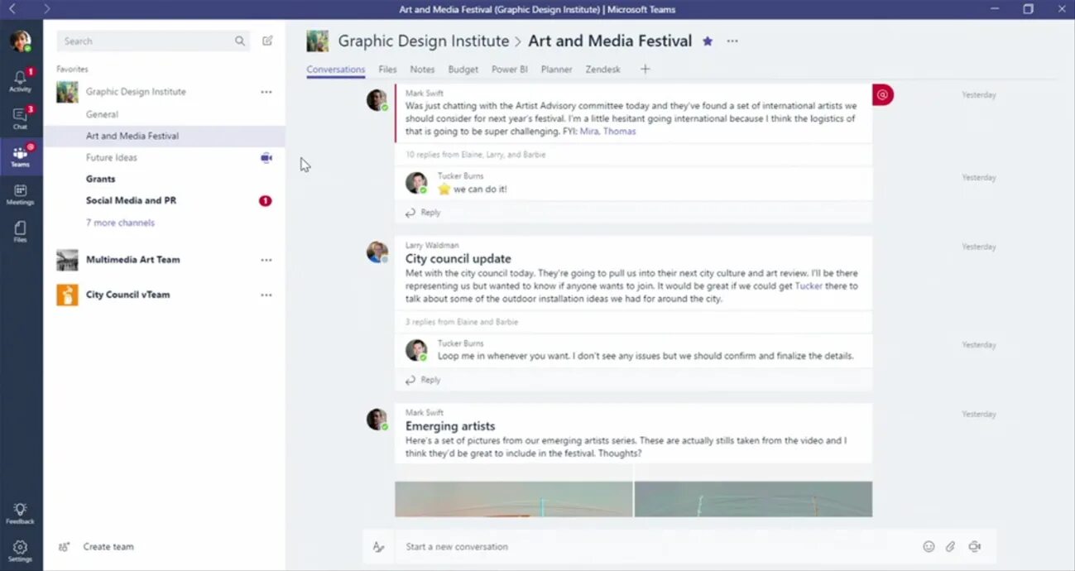Click Graphic Design Institute in the breadcrumb
1075x571 pixels.
coord(424,41)
